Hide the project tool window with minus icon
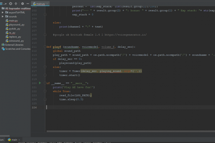The height and width of the screenshot is (143, 215). click(x=28, y=4)
